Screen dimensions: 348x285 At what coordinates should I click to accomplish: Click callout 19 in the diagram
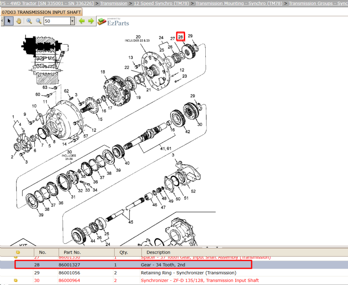138,97
